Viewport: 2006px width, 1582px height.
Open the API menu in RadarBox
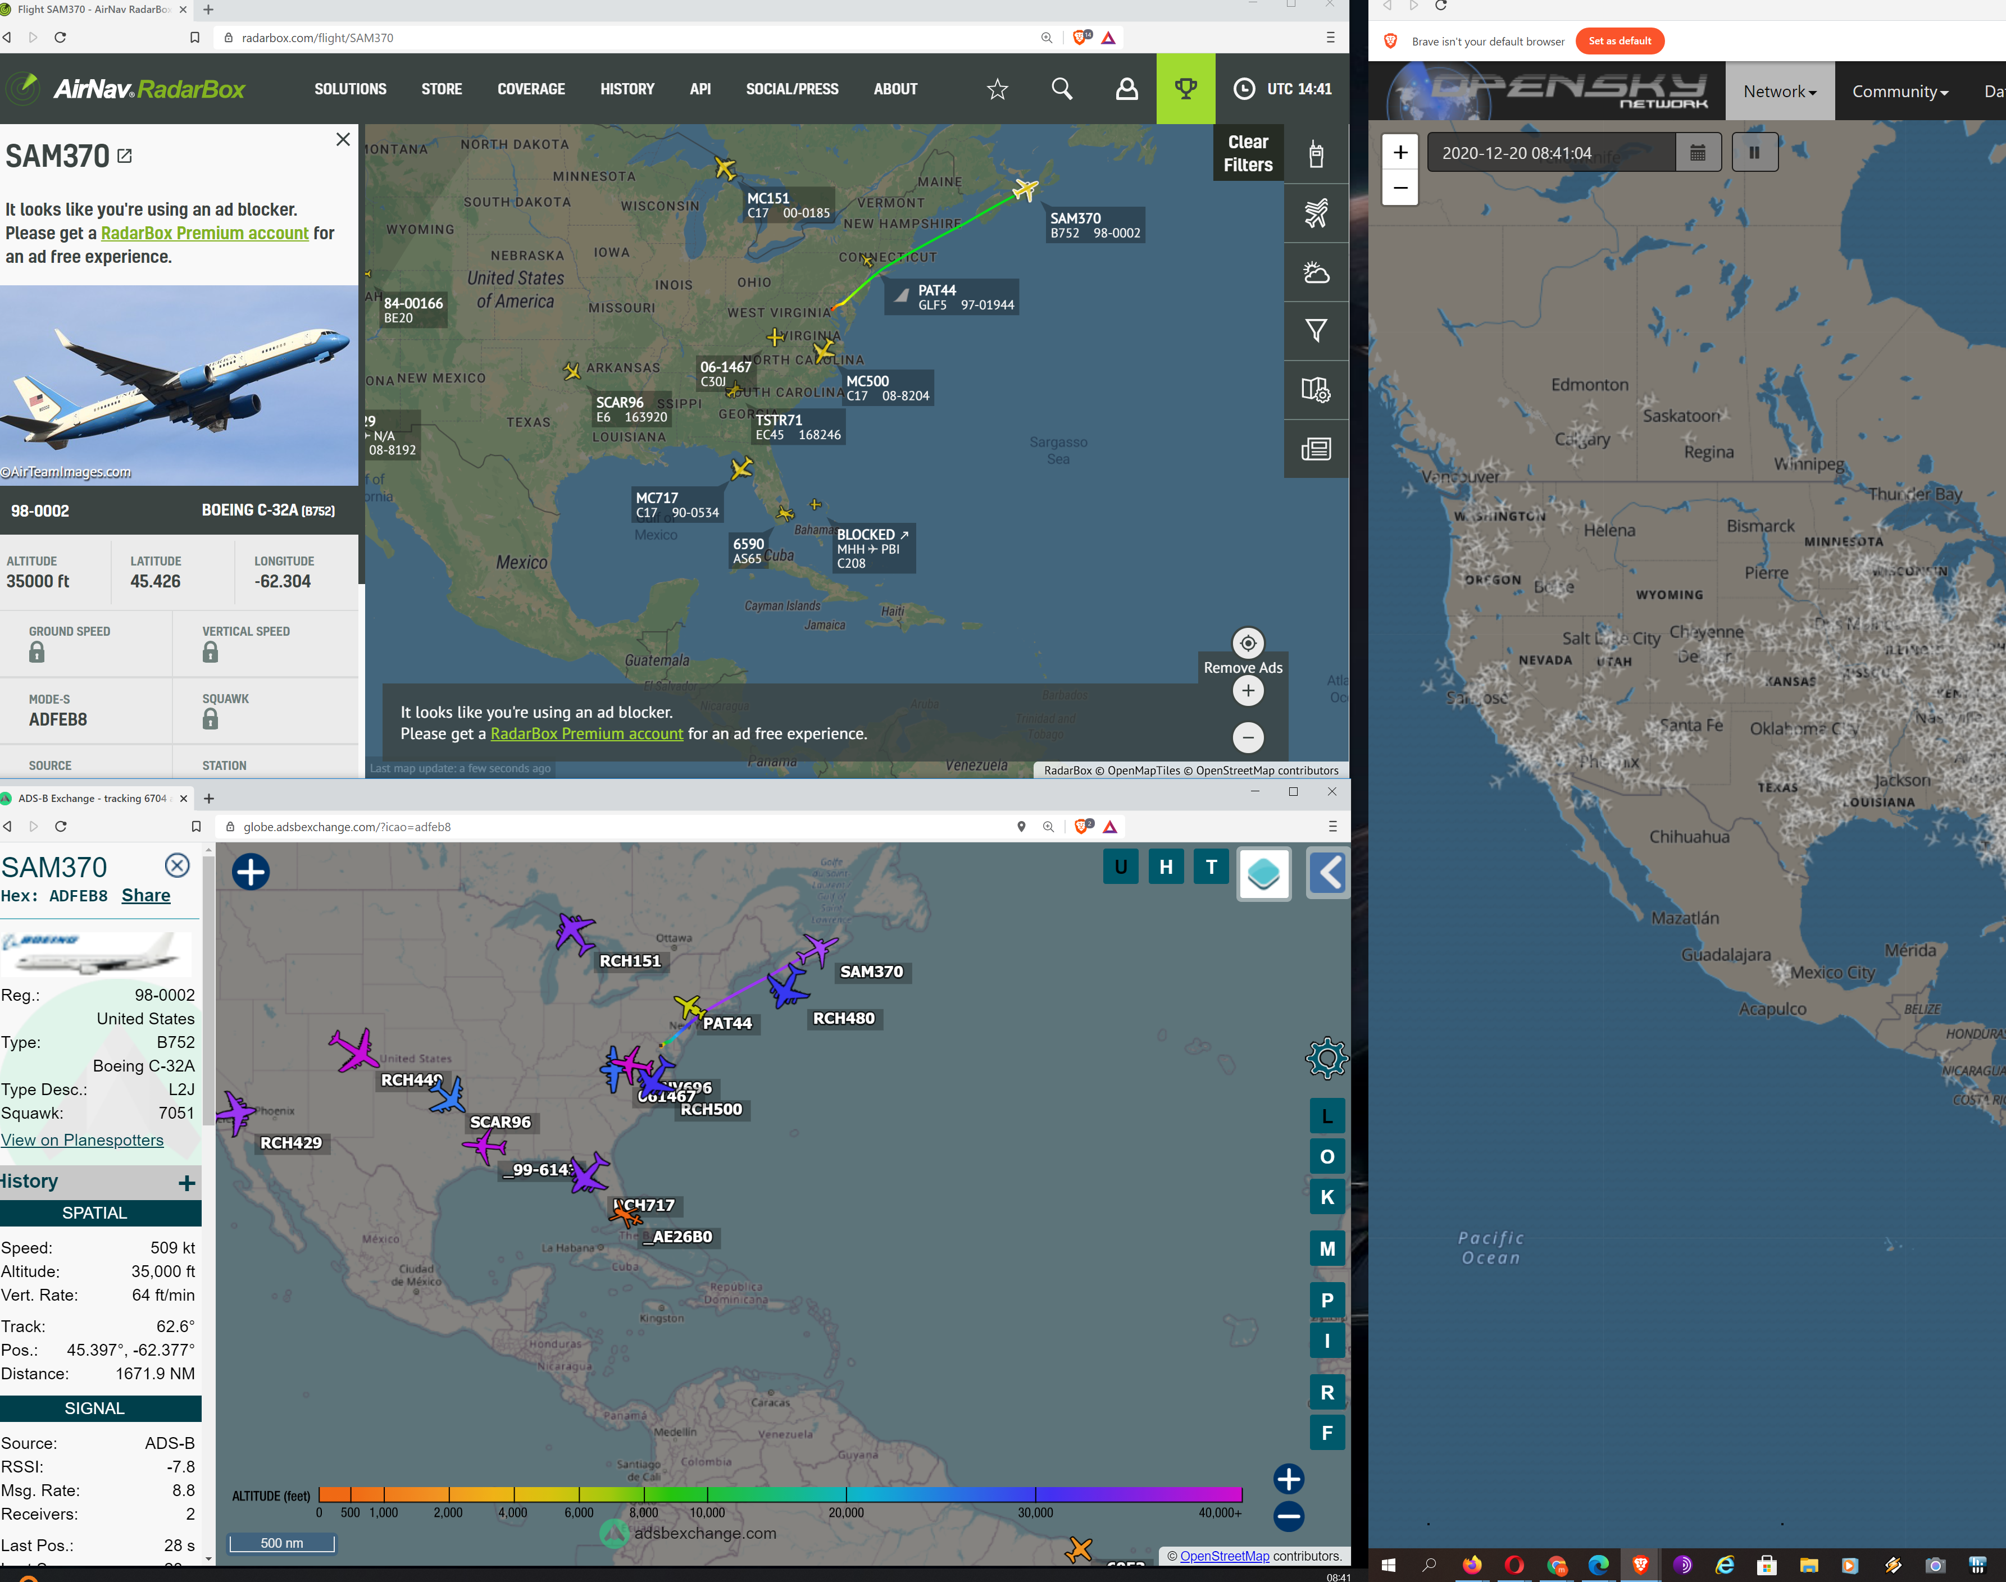coord(700,89)
